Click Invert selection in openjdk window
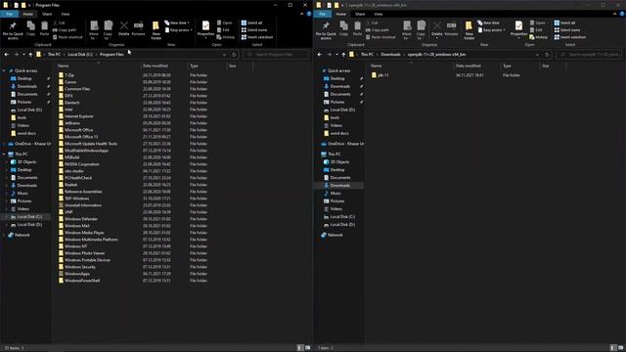The image size is (626, 352). [570, 37]
